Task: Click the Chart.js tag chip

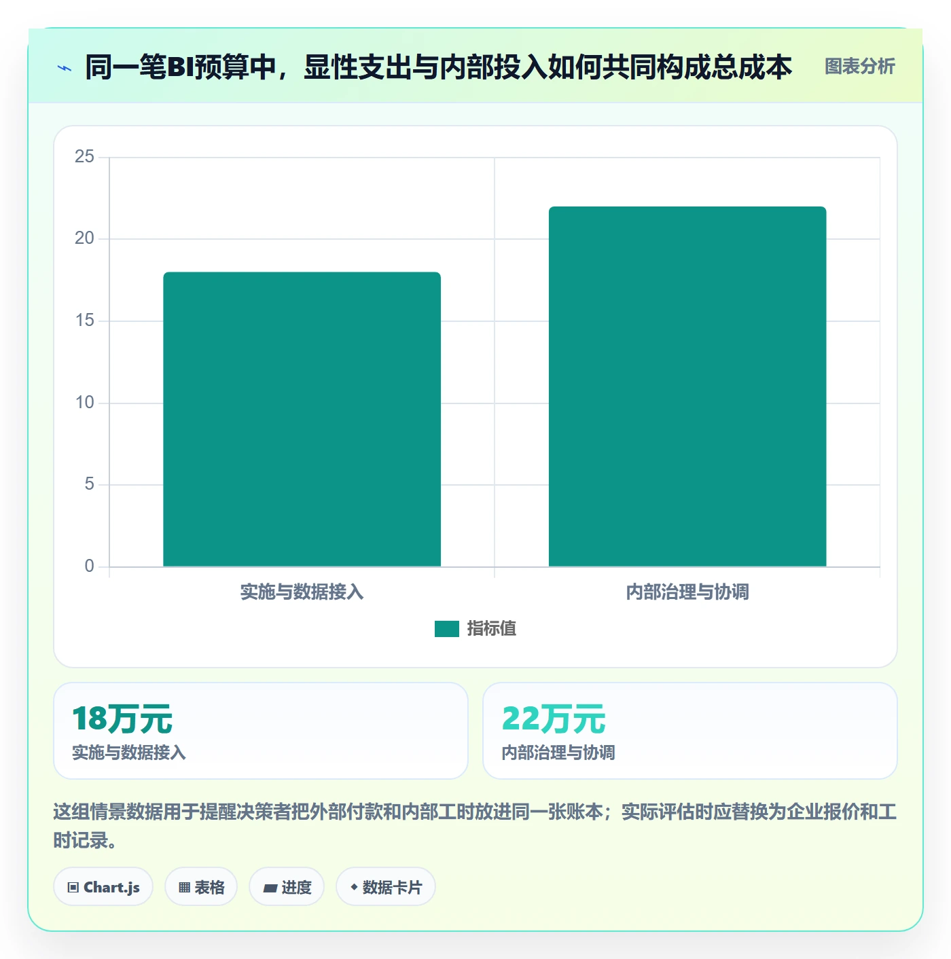Action: (x=103, y=887)
